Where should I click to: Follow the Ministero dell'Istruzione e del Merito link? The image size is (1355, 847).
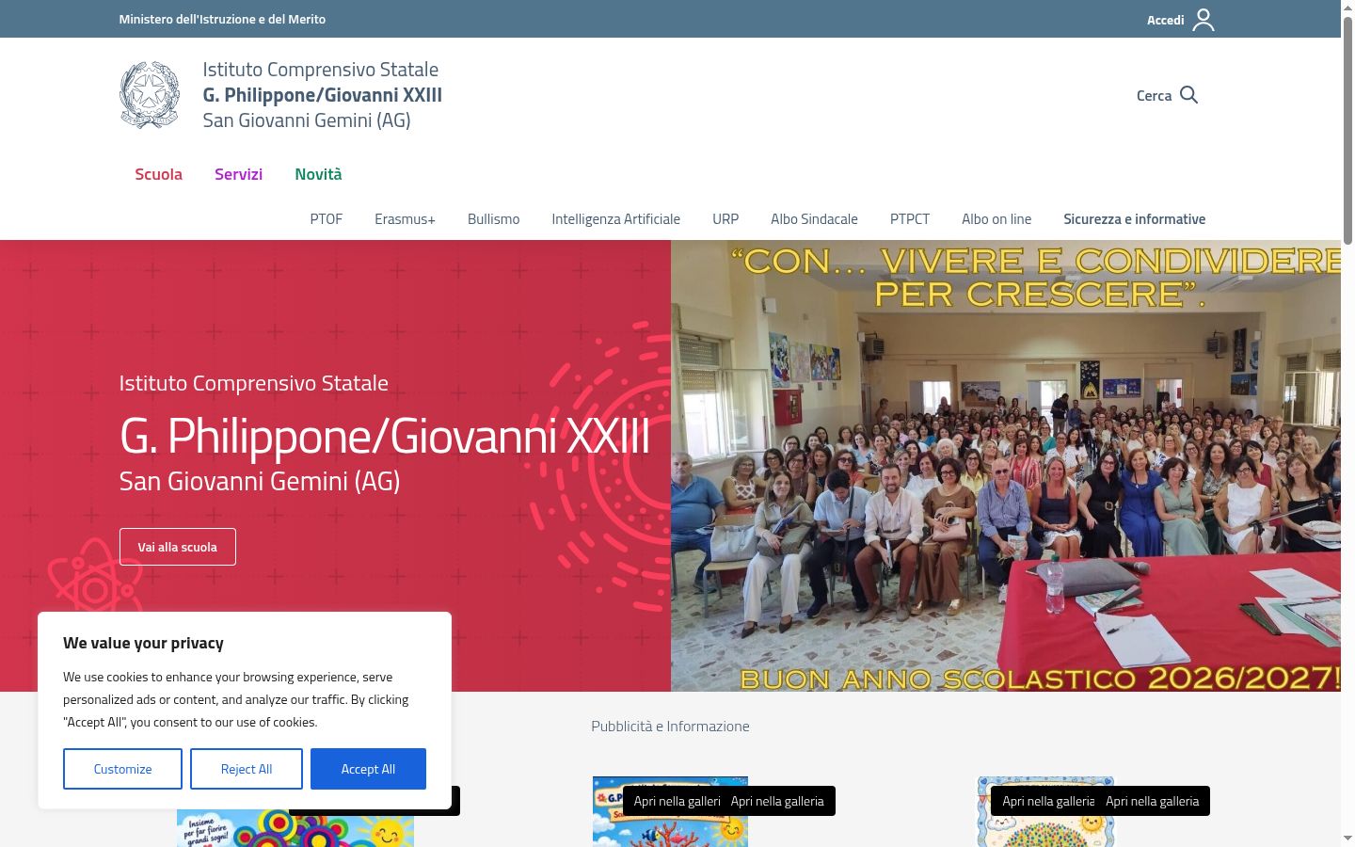(x=222, y=19)
